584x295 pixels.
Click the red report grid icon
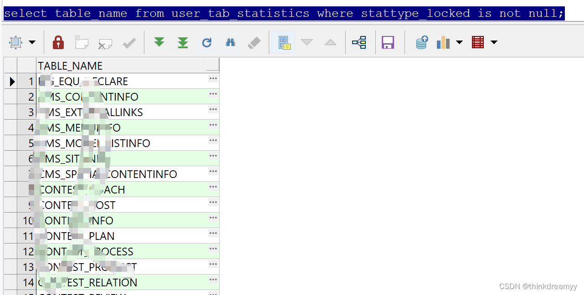pyautogui.click(x=478, y=43)
